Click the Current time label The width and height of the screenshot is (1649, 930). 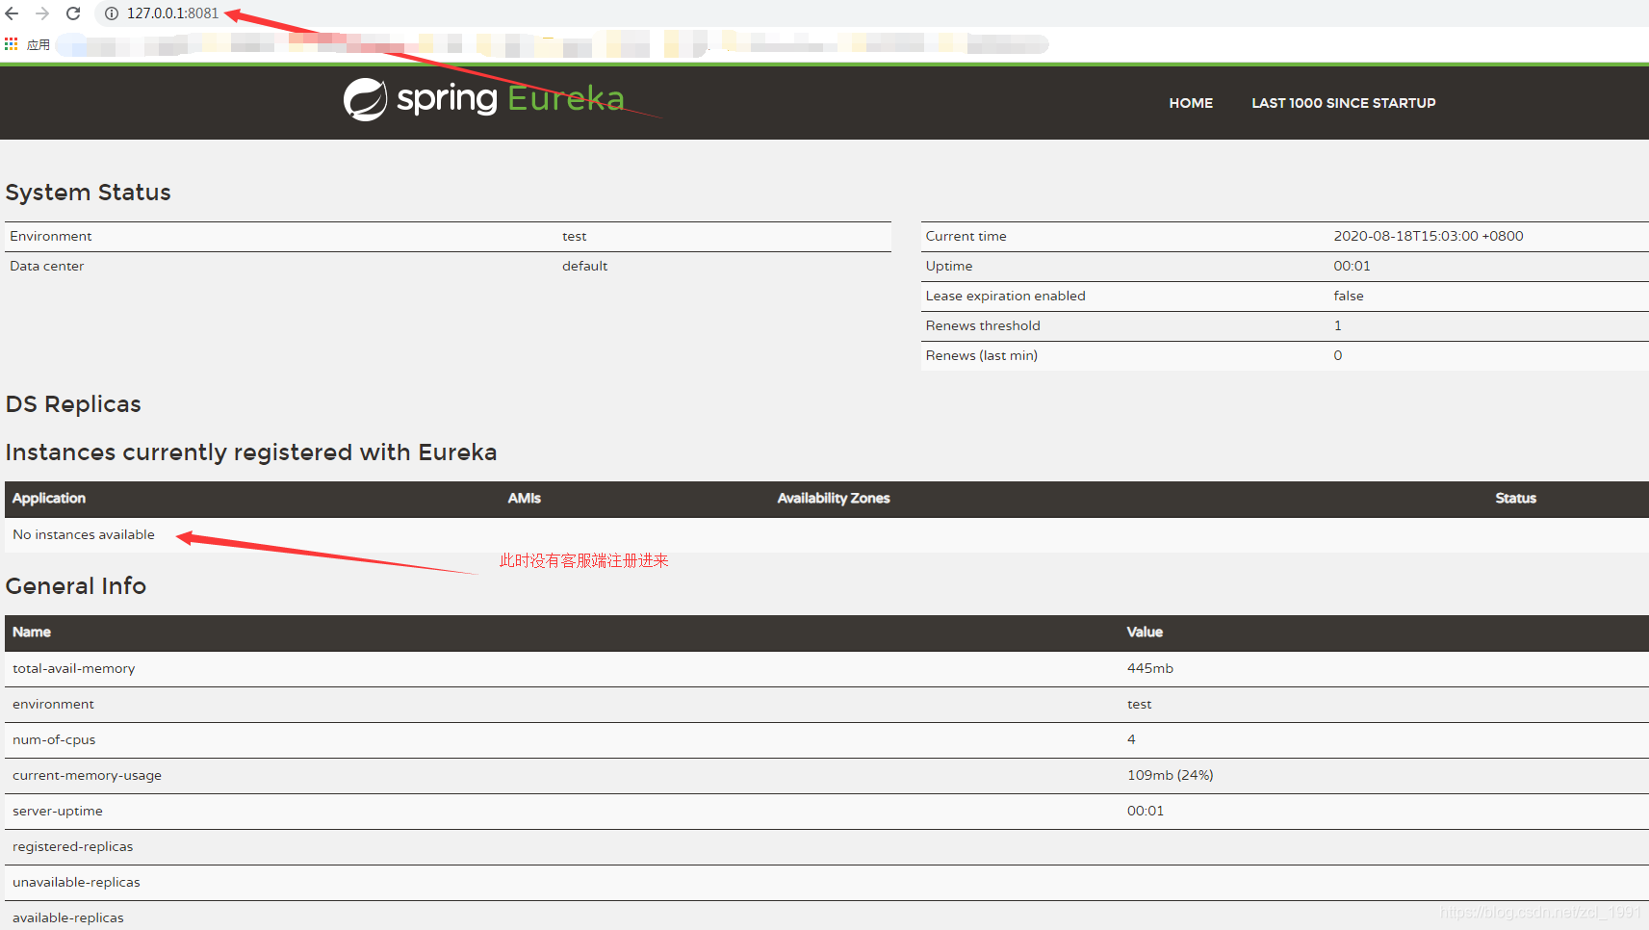966,236
